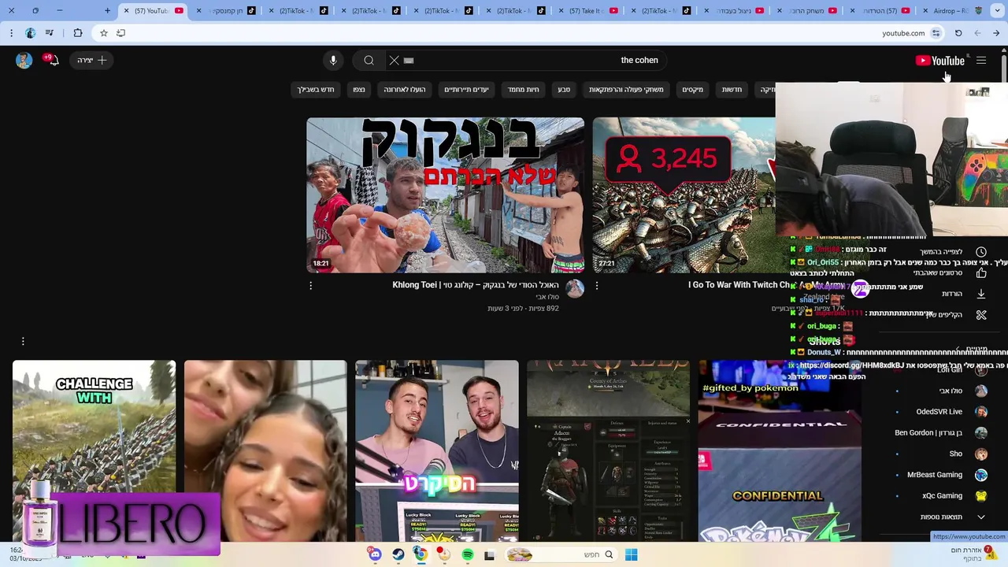
Task: Select the חדש בשבילך filter chip
Action: pos(316,90)
